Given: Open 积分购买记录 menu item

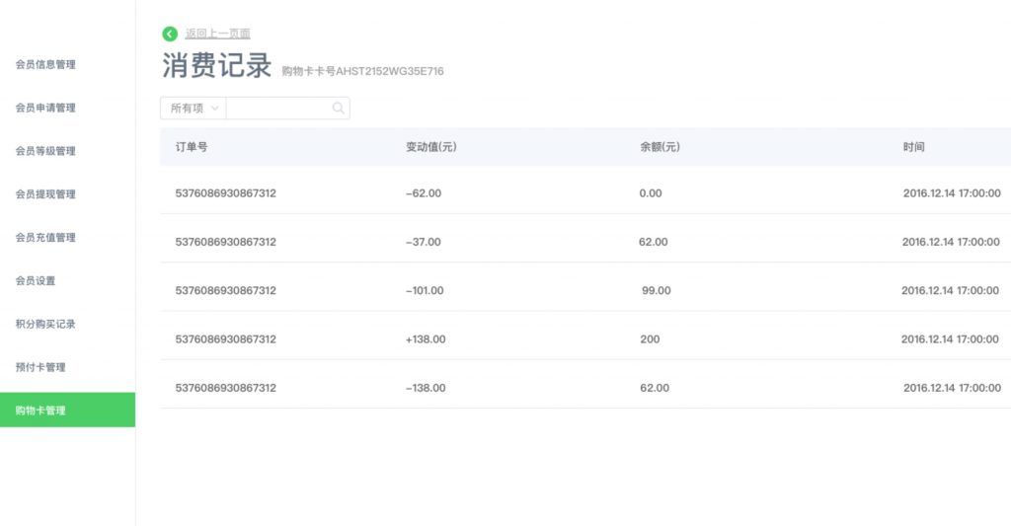Looking at the screenshot, I should click(45, 324).
